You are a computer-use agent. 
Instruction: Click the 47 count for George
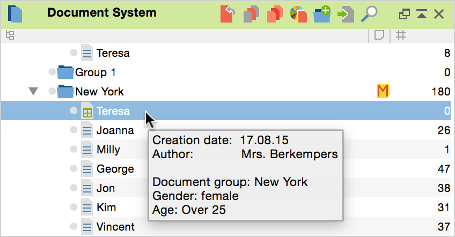(x=444, y=169)
